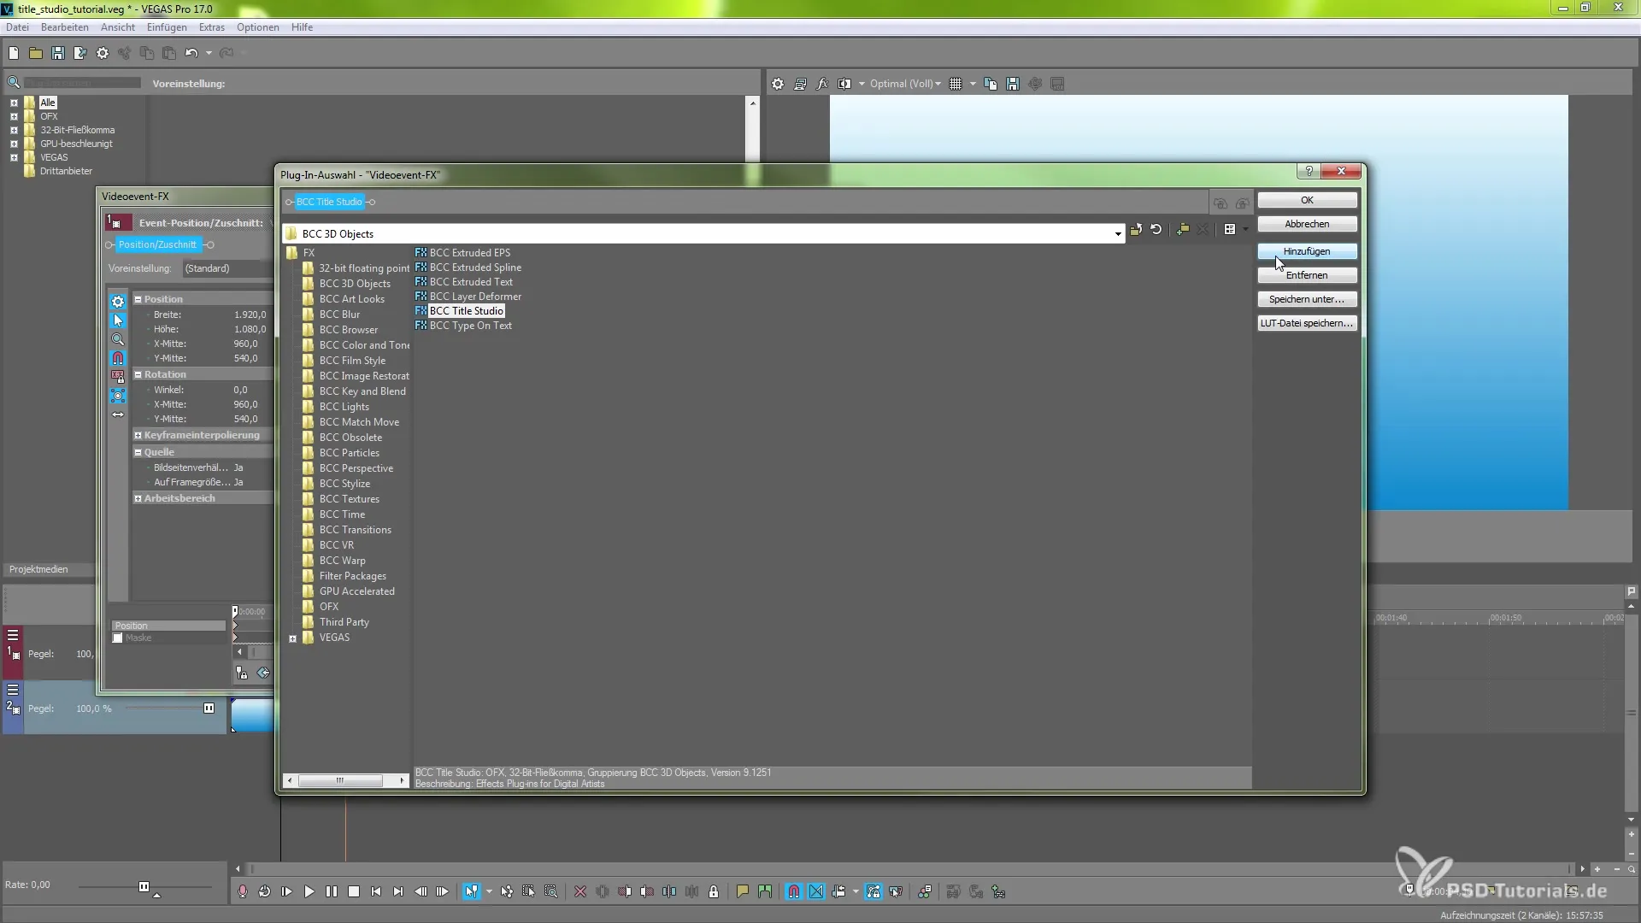Expand the Keyframeinterpolierung section
This screenshot has width=1641, height=923.
[138, 435]
